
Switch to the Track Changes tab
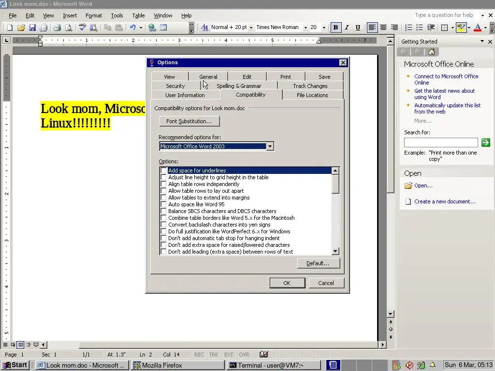[310, 86]
